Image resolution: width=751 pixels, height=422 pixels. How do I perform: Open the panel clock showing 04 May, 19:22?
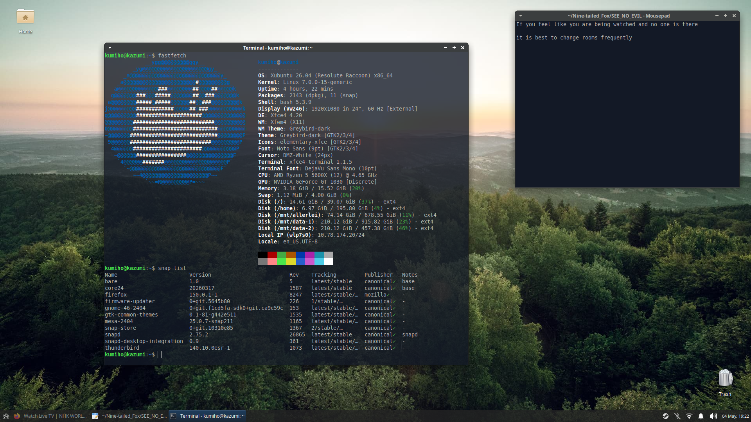pos(735,416)
